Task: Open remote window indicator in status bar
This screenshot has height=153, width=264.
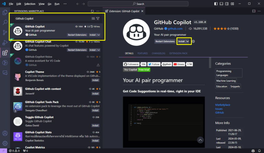Action: click(3, 151)
